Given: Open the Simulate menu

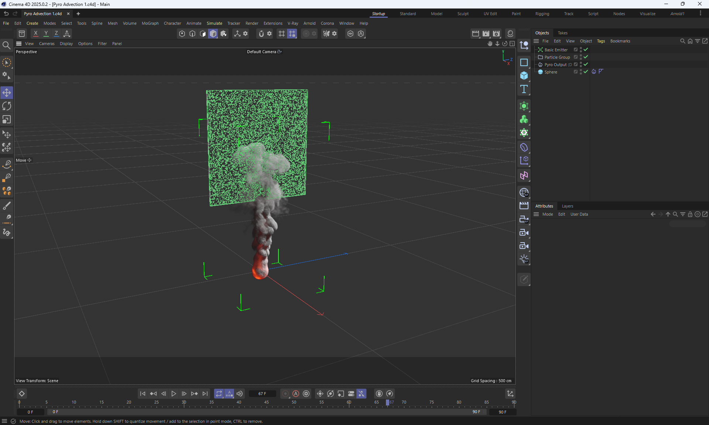Looking at the screenshot, I should click(x=214, y=23).
